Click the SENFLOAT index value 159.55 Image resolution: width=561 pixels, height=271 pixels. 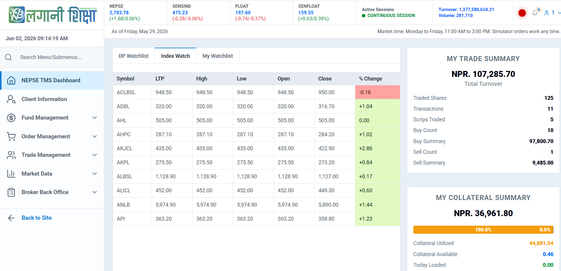click(x=306, y=13)
